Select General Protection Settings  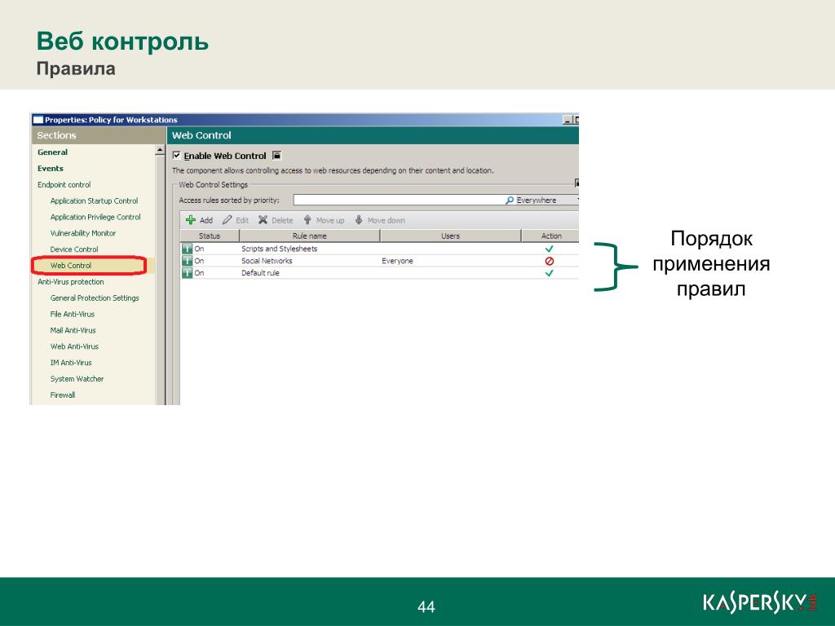click(x=95, y=298)
